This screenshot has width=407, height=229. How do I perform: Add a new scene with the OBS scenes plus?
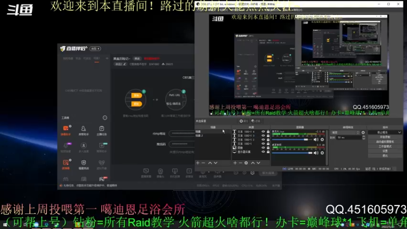(x=198, y=163)
